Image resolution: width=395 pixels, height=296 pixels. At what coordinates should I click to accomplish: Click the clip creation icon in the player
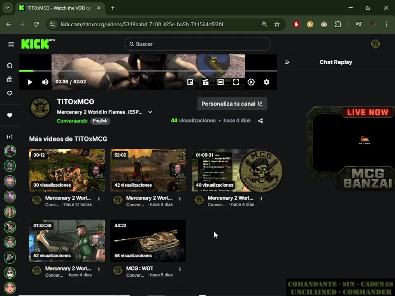tap(205, 82)
